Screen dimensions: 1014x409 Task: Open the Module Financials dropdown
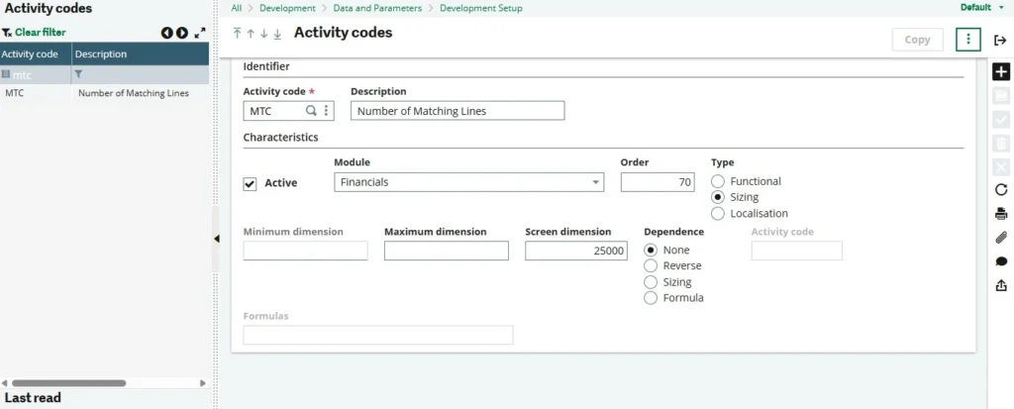coord(468,182)
